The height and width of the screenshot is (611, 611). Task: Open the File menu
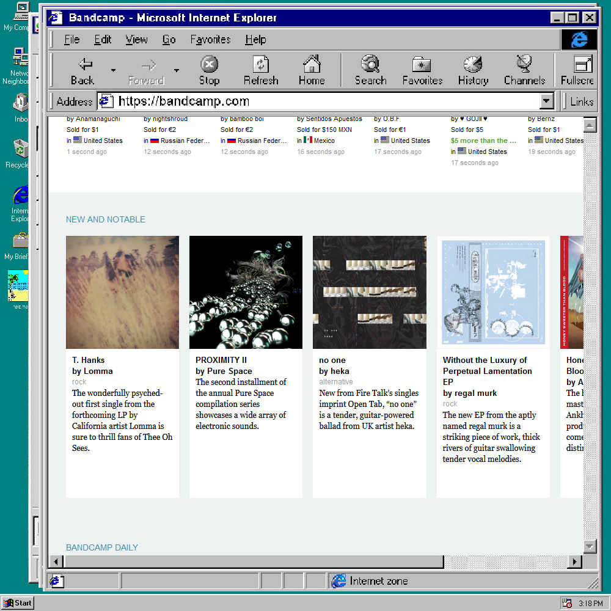[x=71, y=39]
